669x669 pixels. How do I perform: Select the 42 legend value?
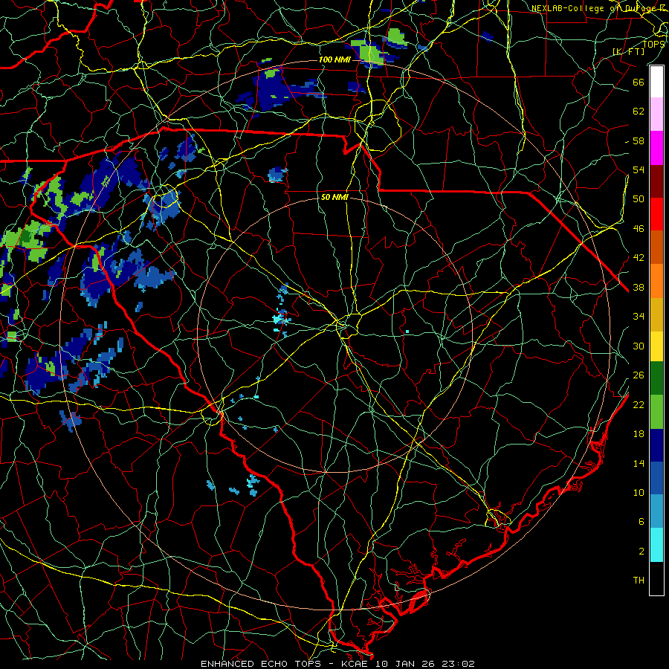coord(639,258)
